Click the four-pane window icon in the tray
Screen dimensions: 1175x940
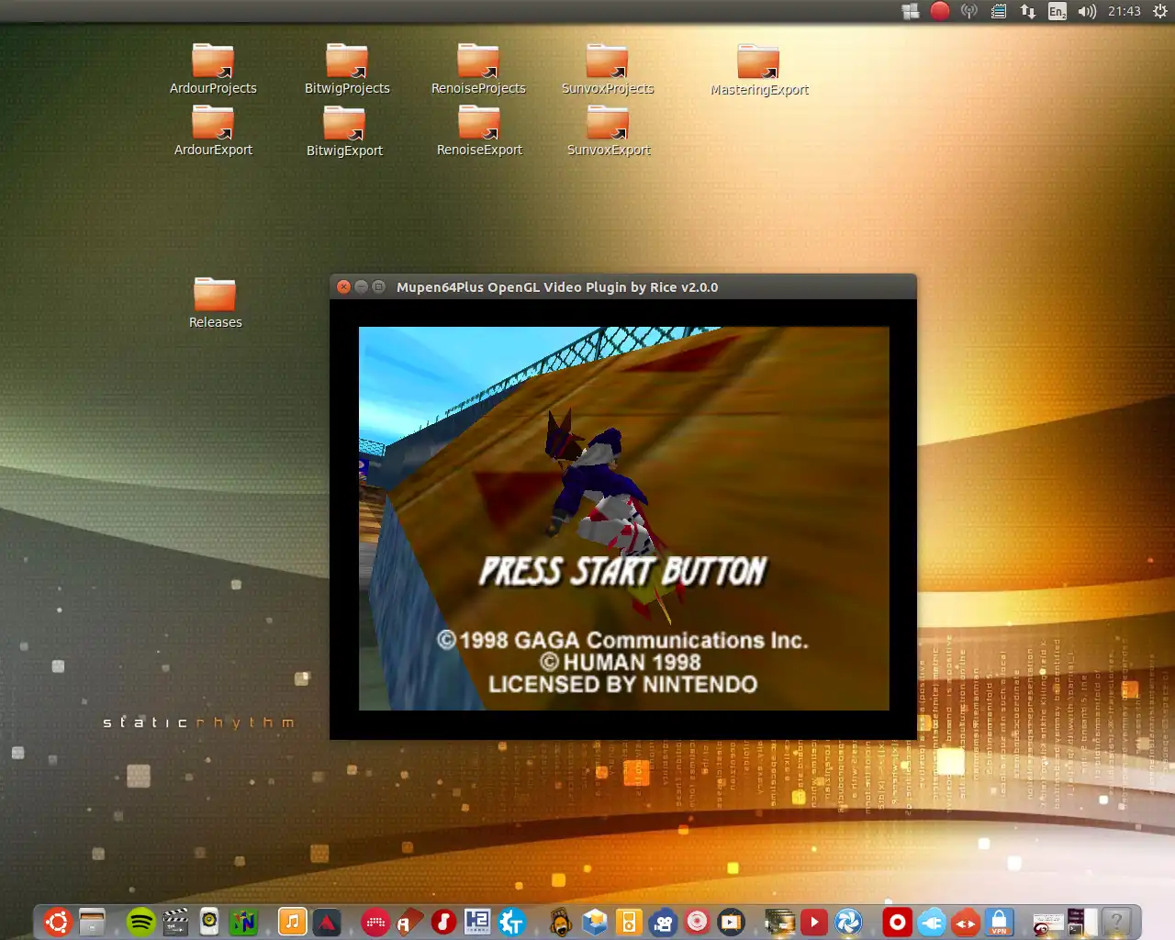911,11
